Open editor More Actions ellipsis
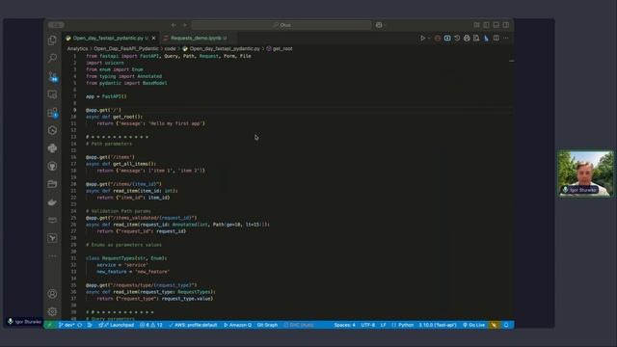This screenshot has width=617, height=347. [506, 39]
